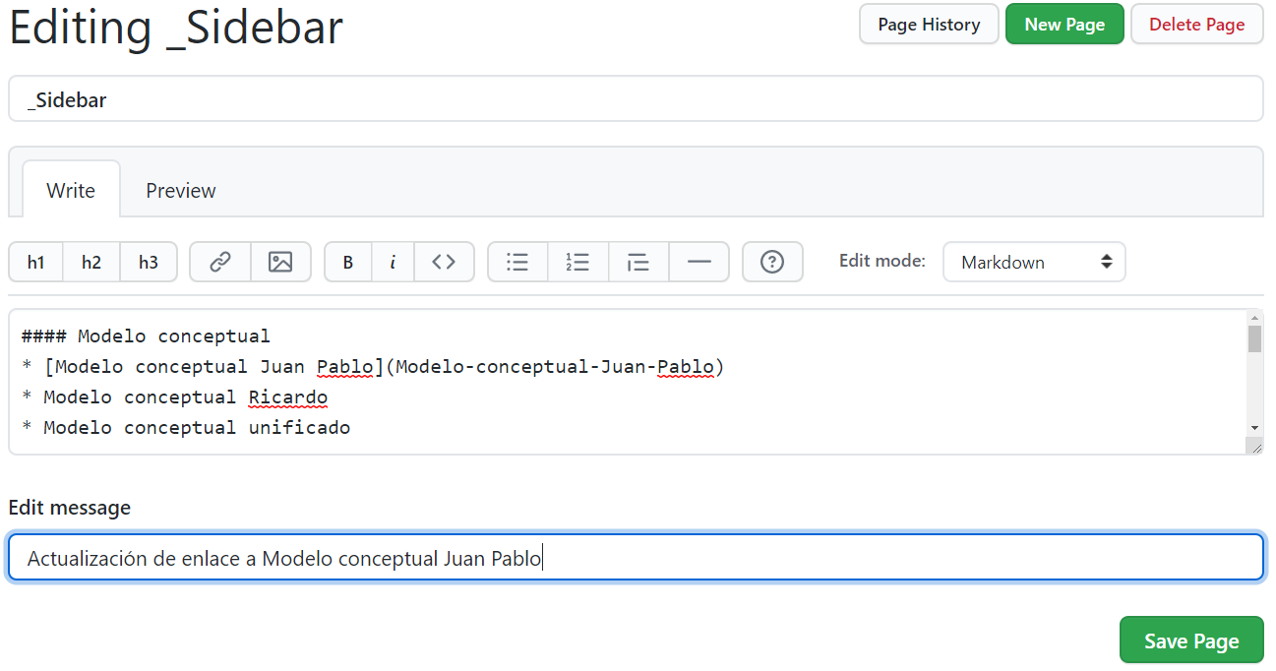Apply heading level three with h3
The image size is (1276, 671).
148,262
